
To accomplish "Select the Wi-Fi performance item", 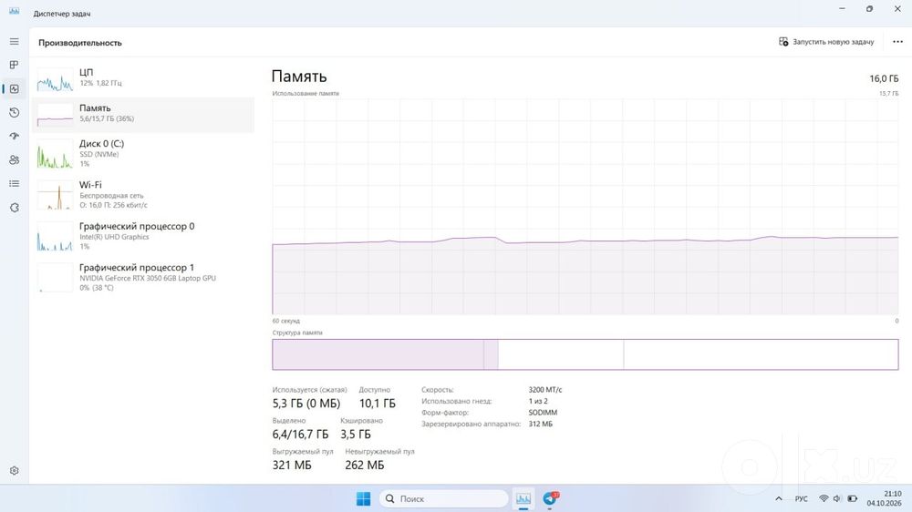I will tap(143, 195).
